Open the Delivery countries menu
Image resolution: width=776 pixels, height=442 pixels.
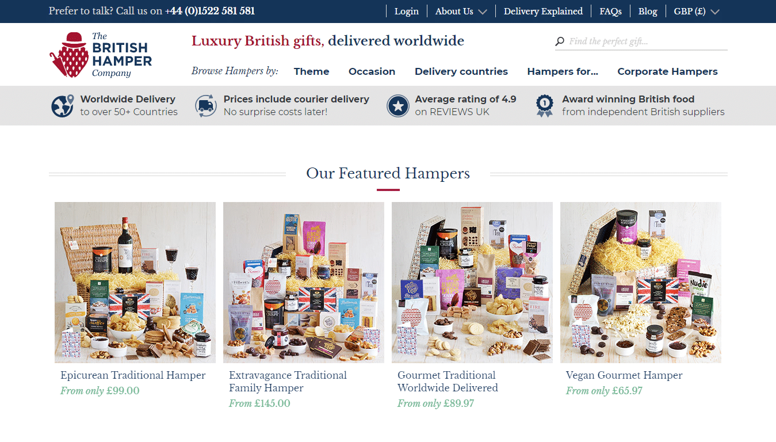click(461, 71)
